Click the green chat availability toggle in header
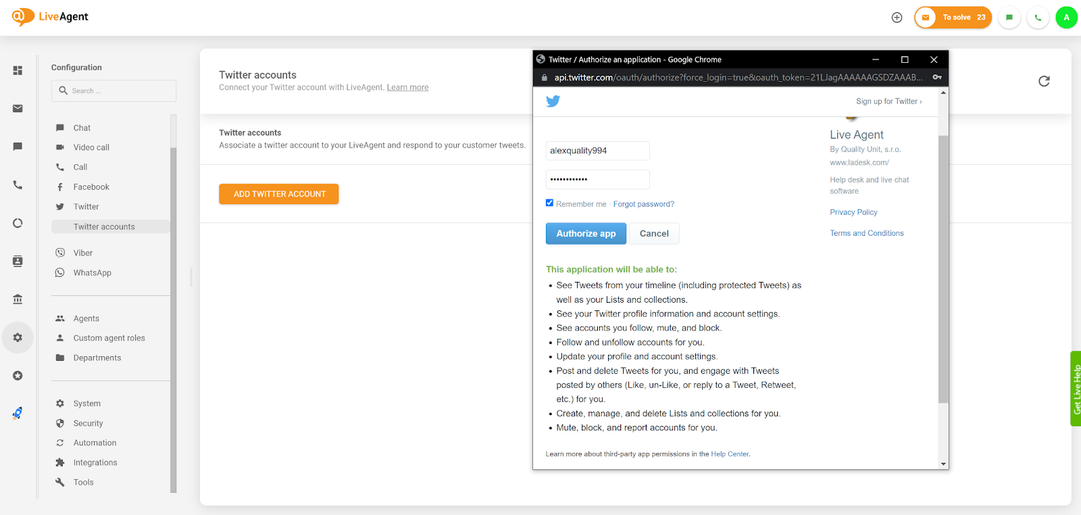 pyautogui.click(x=1009, y=18)
